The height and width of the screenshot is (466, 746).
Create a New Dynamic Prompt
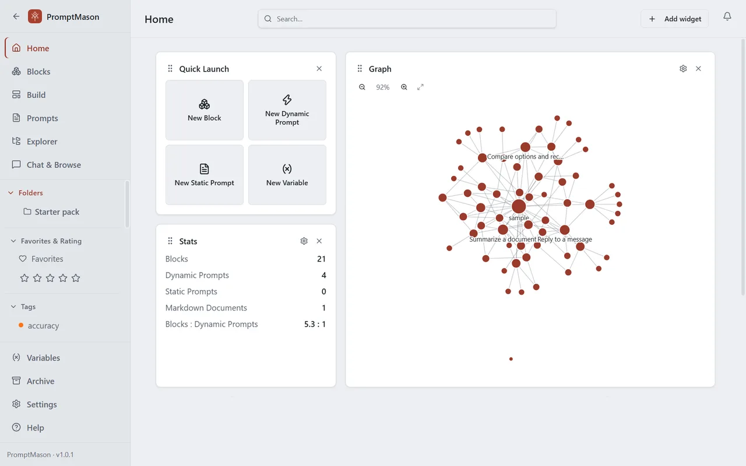[x=287, y=110]
